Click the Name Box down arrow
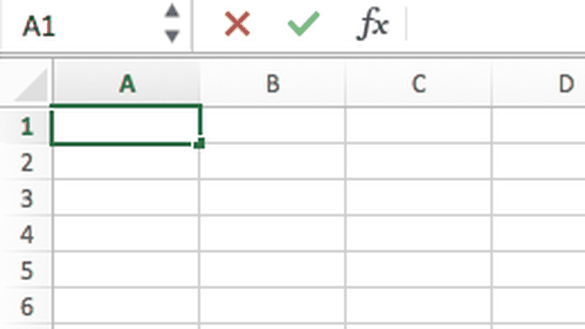This screenshot has height=329, width=585. tap(172, 36)
